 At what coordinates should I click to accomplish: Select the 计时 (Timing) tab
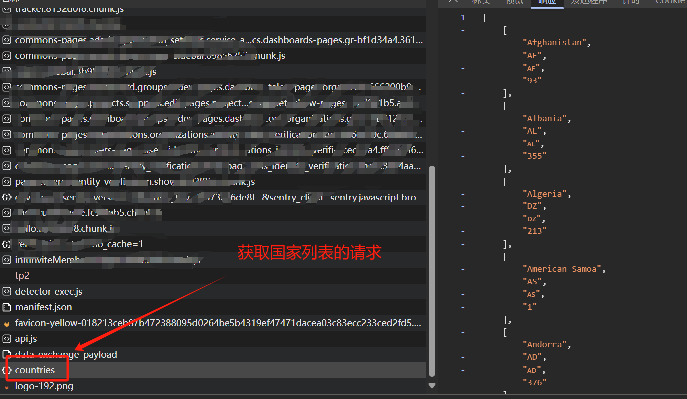(631, 2)
